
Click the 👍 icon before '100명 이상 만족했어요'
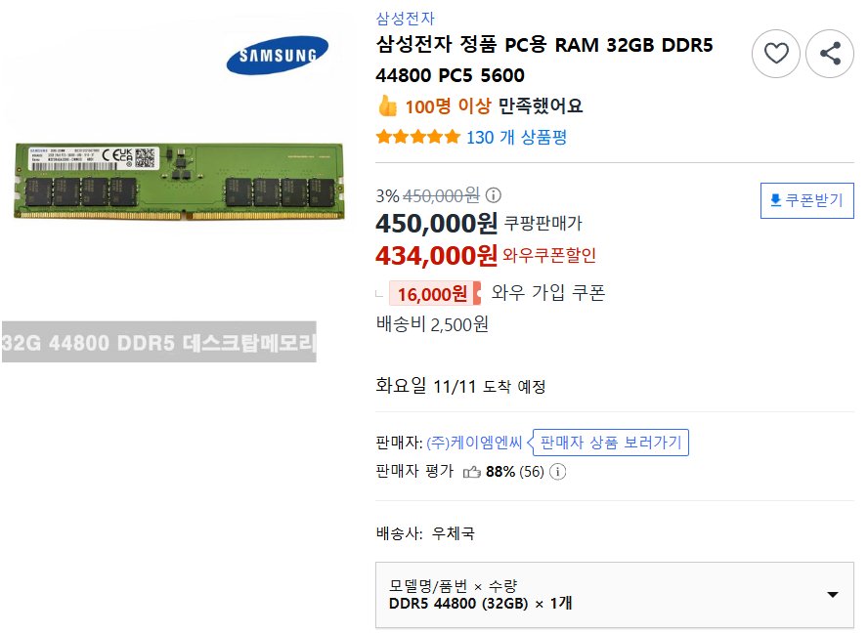(386, 105)
